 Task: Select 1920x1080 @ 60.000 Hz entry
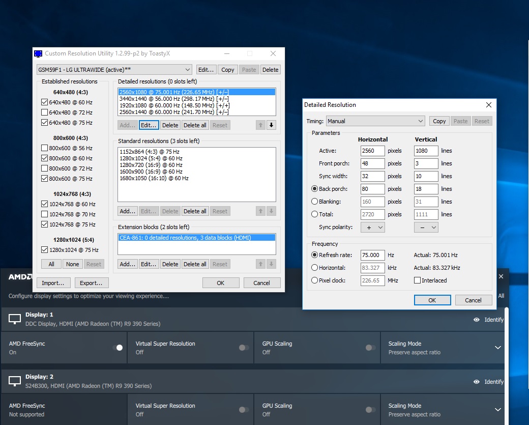pos(197,105)
